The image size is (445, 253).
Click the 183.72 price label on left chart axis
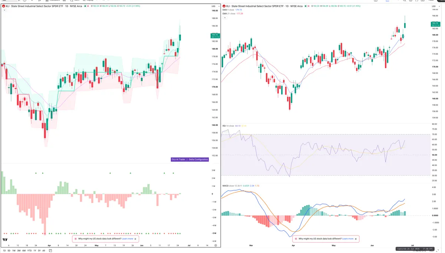[x=215, y=36]
